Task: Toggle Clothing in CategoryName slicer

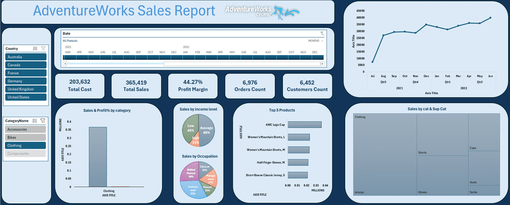Action: click(26, 146)
